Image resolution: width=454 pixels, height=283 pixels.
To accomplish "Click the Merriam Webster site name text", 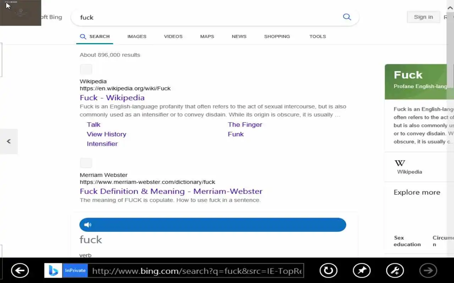I will [104, 175].
